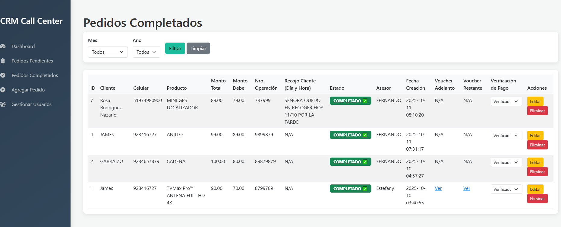This screenshot has height=227, width=561.
Task: Open Voucher Restante 'Ver' link for order 1
Action: (467, 188)
